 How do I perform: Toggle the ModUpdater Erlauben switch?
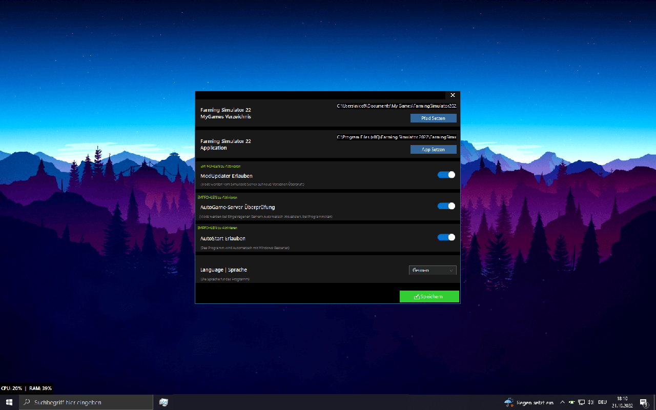coord(446,175)
